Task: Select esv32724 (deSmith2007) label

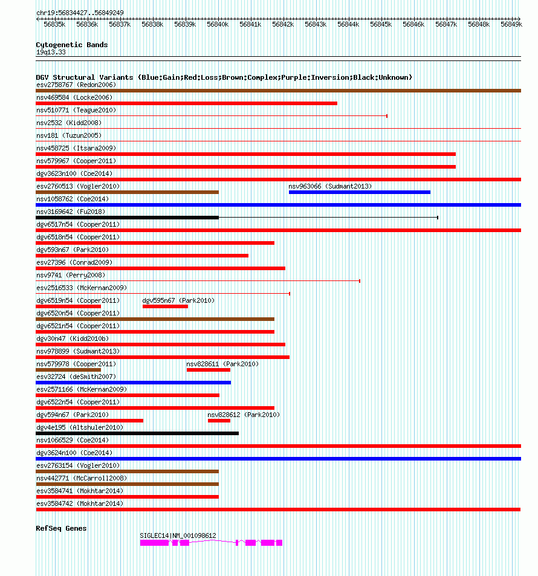Action: point(76,377)
